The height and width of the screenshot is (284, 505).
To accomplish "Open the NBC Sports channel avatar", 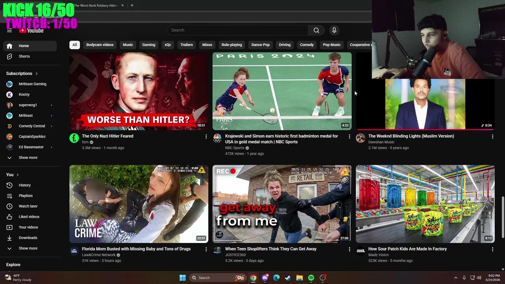I will click(x=217, y=138).
